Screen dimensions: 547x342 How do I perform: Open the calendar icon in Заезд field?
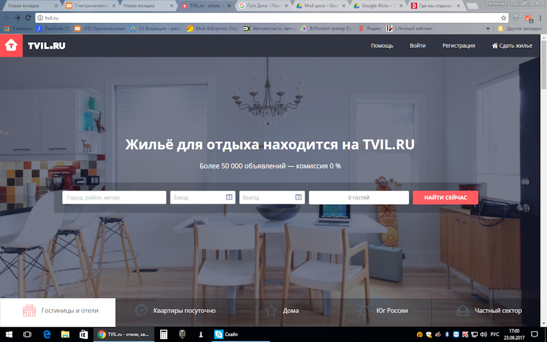point(229,197)
